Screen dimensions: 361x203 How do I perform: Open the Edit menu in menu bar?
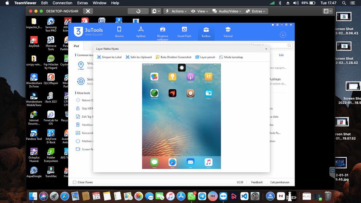point(45,3)
